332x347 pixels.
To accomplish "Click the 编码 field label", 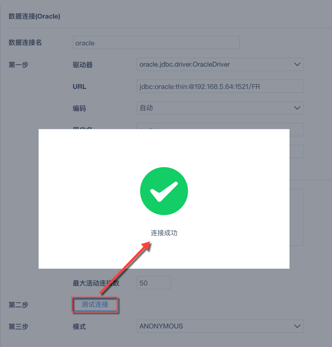I will [x=79, y=108].
